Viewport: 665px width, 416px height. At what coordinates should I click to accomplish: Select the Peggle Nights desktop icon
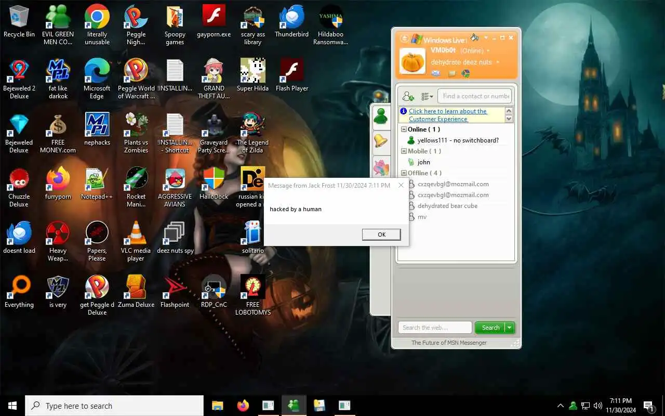(x=136, y=25)
